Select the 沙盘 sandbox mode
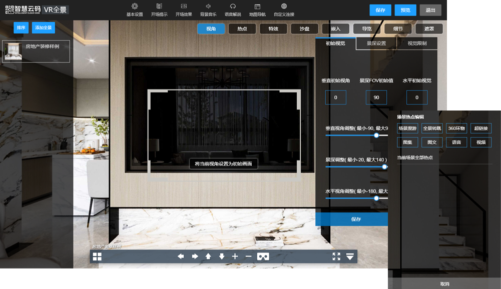This screenshot has height=289, width=501. 304,29
